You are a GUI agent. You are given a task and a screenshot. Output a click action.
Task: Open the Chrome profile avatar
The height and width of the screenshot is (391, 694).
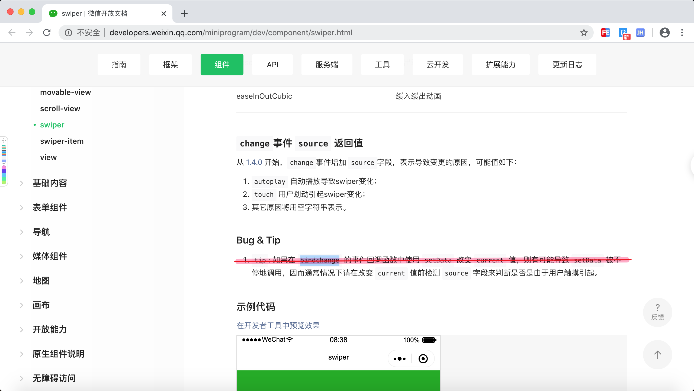coord(664,33)
